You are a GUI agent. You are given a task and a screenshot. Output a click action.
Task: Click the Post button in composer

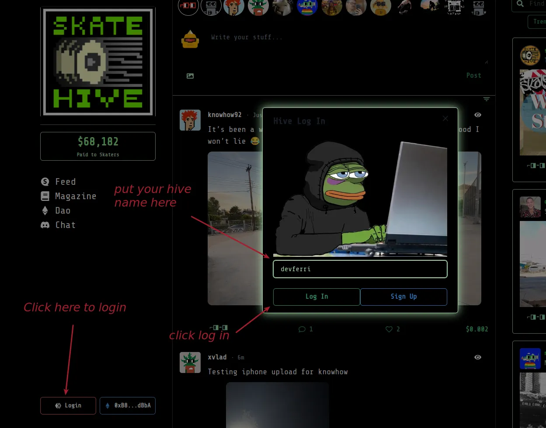coord(473,76)
